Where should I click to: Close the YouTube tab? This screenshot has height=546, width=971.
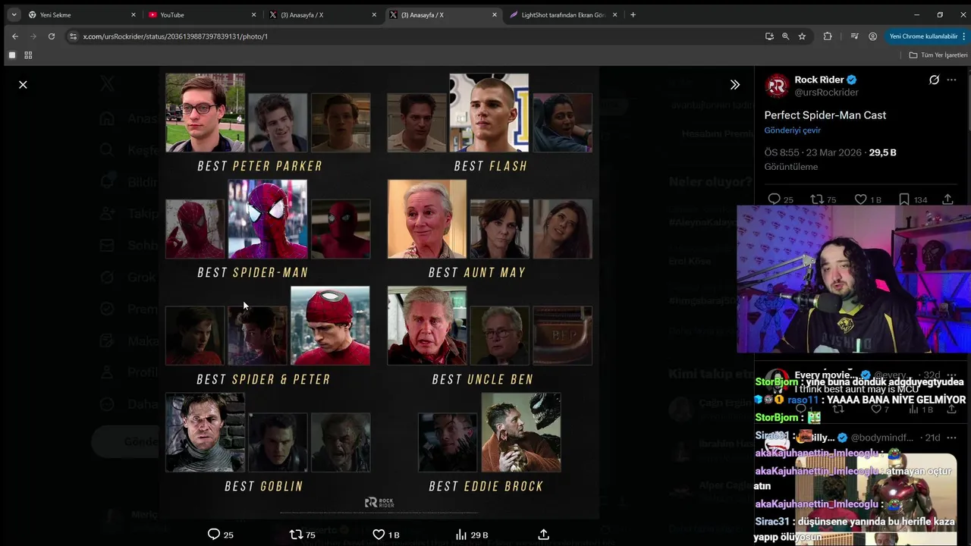(254, 14)
